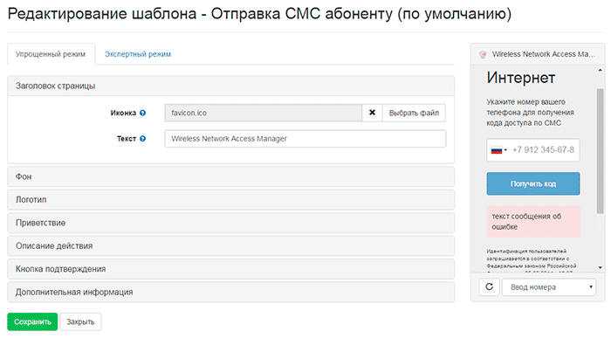Open the Russian flag country selector

click(x=498, y=150)
